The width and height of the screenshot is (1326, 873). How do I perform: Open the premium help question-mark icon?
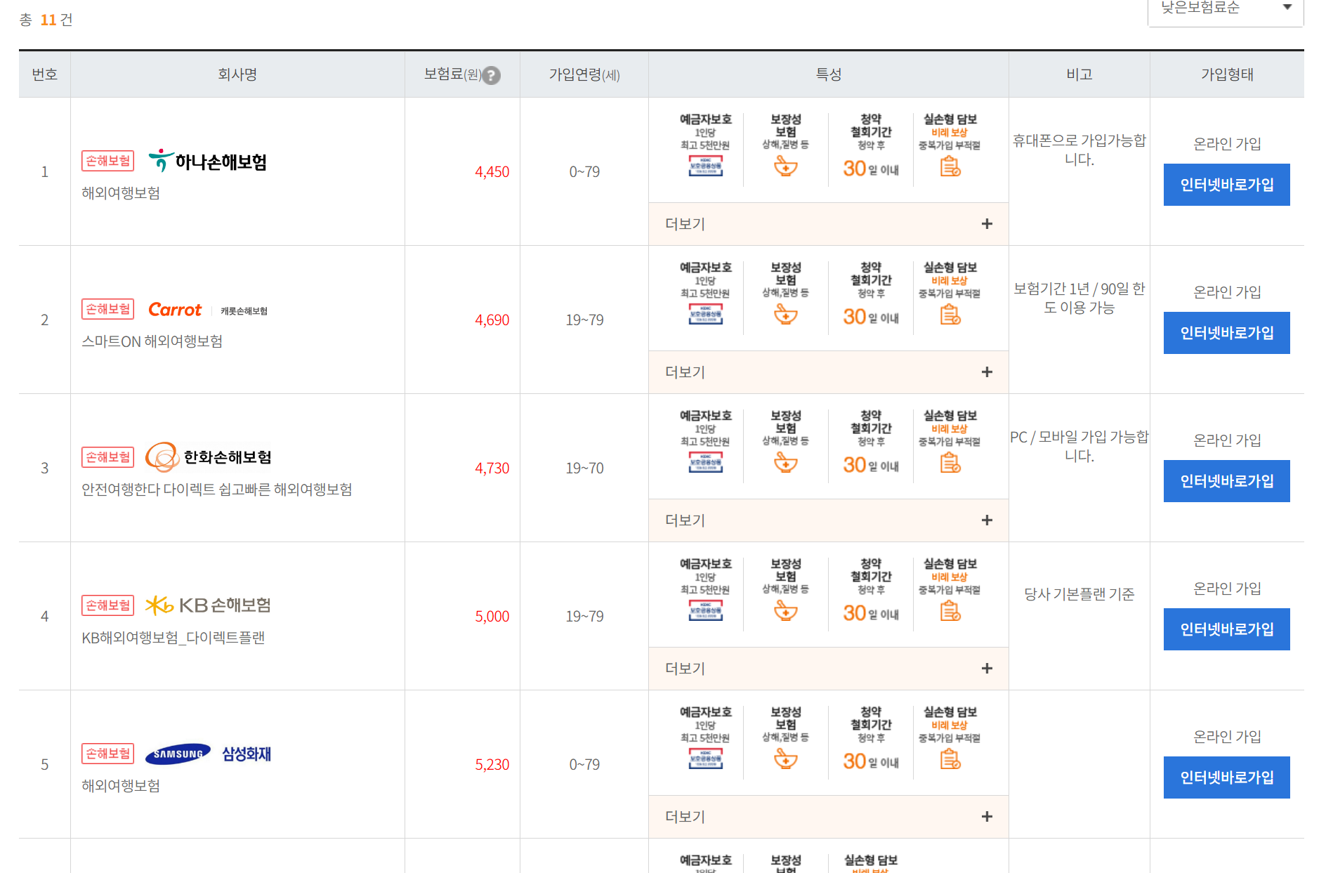click(492, 75)
